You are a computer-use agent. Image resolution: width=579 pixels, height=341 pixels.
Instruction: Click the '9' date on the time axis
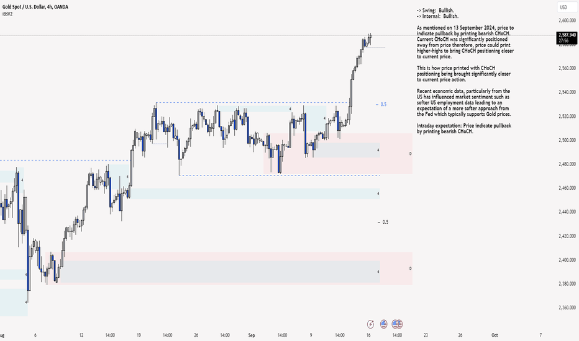311,335
